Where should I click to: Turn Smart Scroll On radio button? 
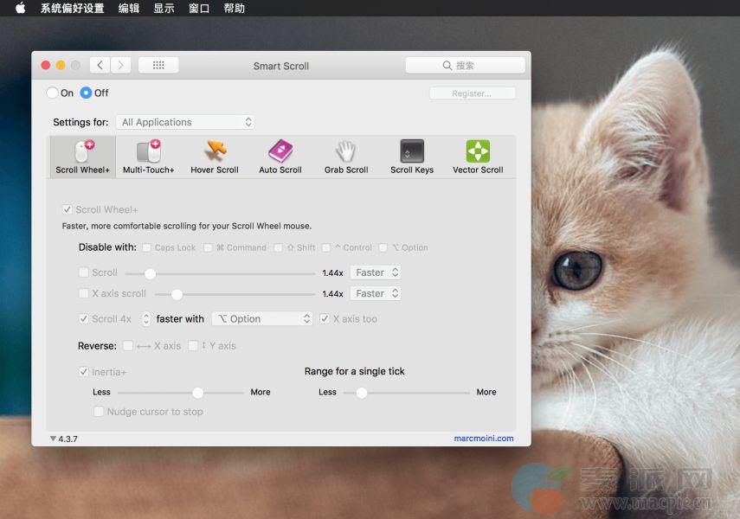[x=53, y=93]
